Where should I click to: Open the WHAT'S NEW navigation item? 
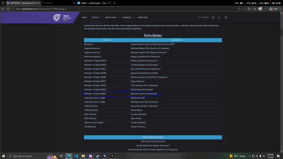click(x=111, y=18)
